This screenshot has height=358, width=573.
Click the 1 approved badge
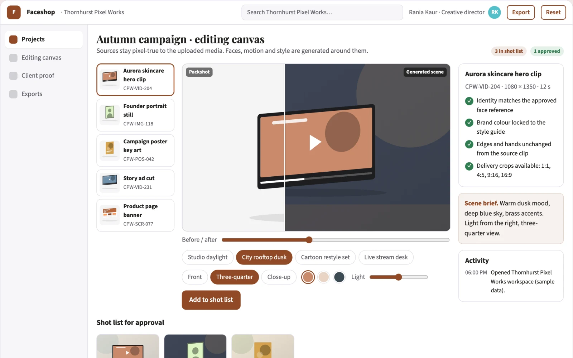547,51
